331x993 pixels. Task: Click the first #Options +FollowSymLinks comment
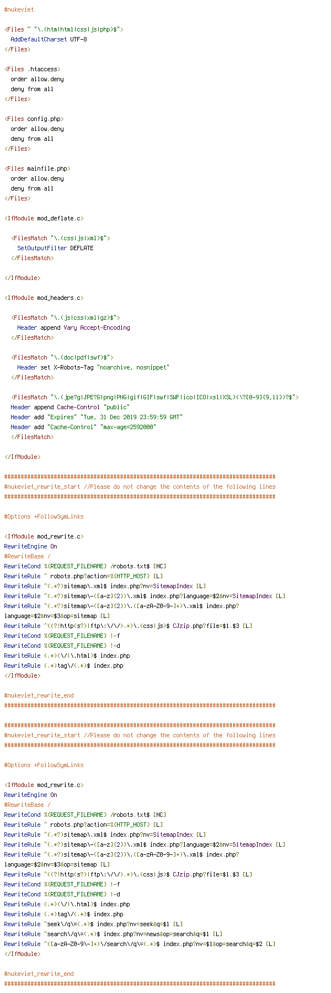44,516
